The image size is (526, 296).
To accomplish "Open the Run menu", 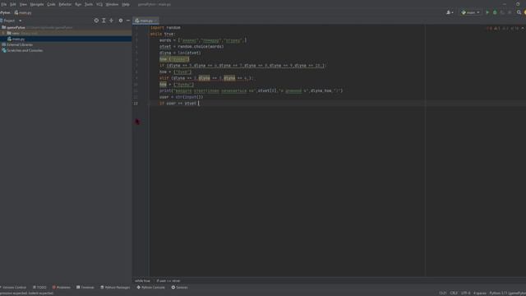I will pos(78,4).
